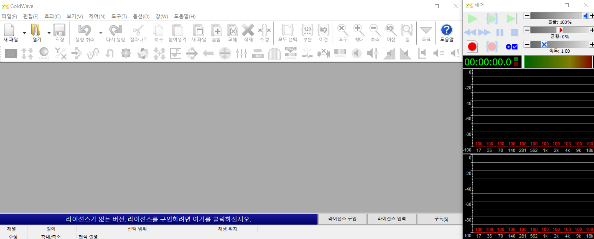Click the 균형 balance slider handle
Screen dimensions: 594x239
click(x=560, y=30)
